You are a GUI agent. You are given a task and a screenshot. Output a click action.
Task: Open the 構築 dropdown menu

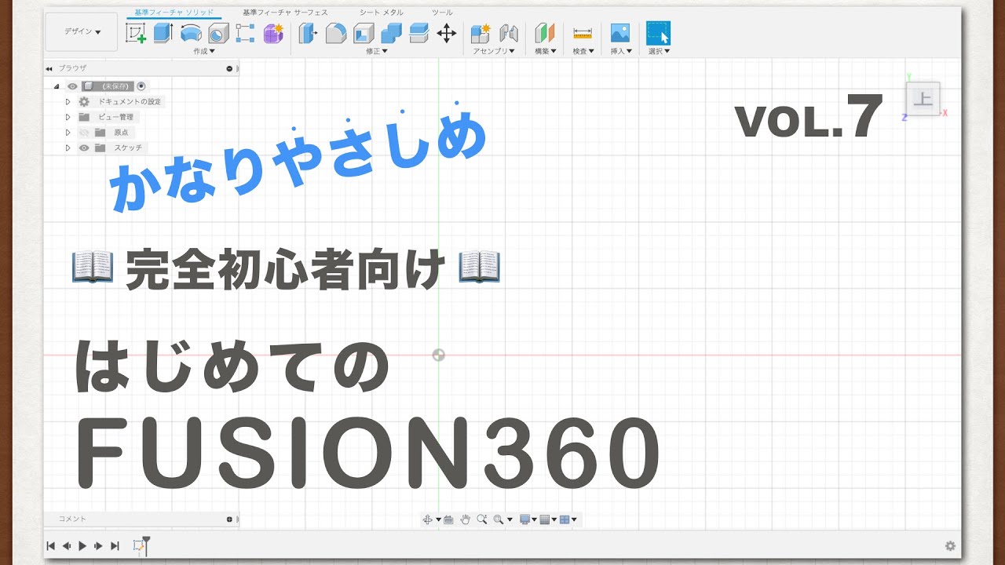(x=545, y=51)
